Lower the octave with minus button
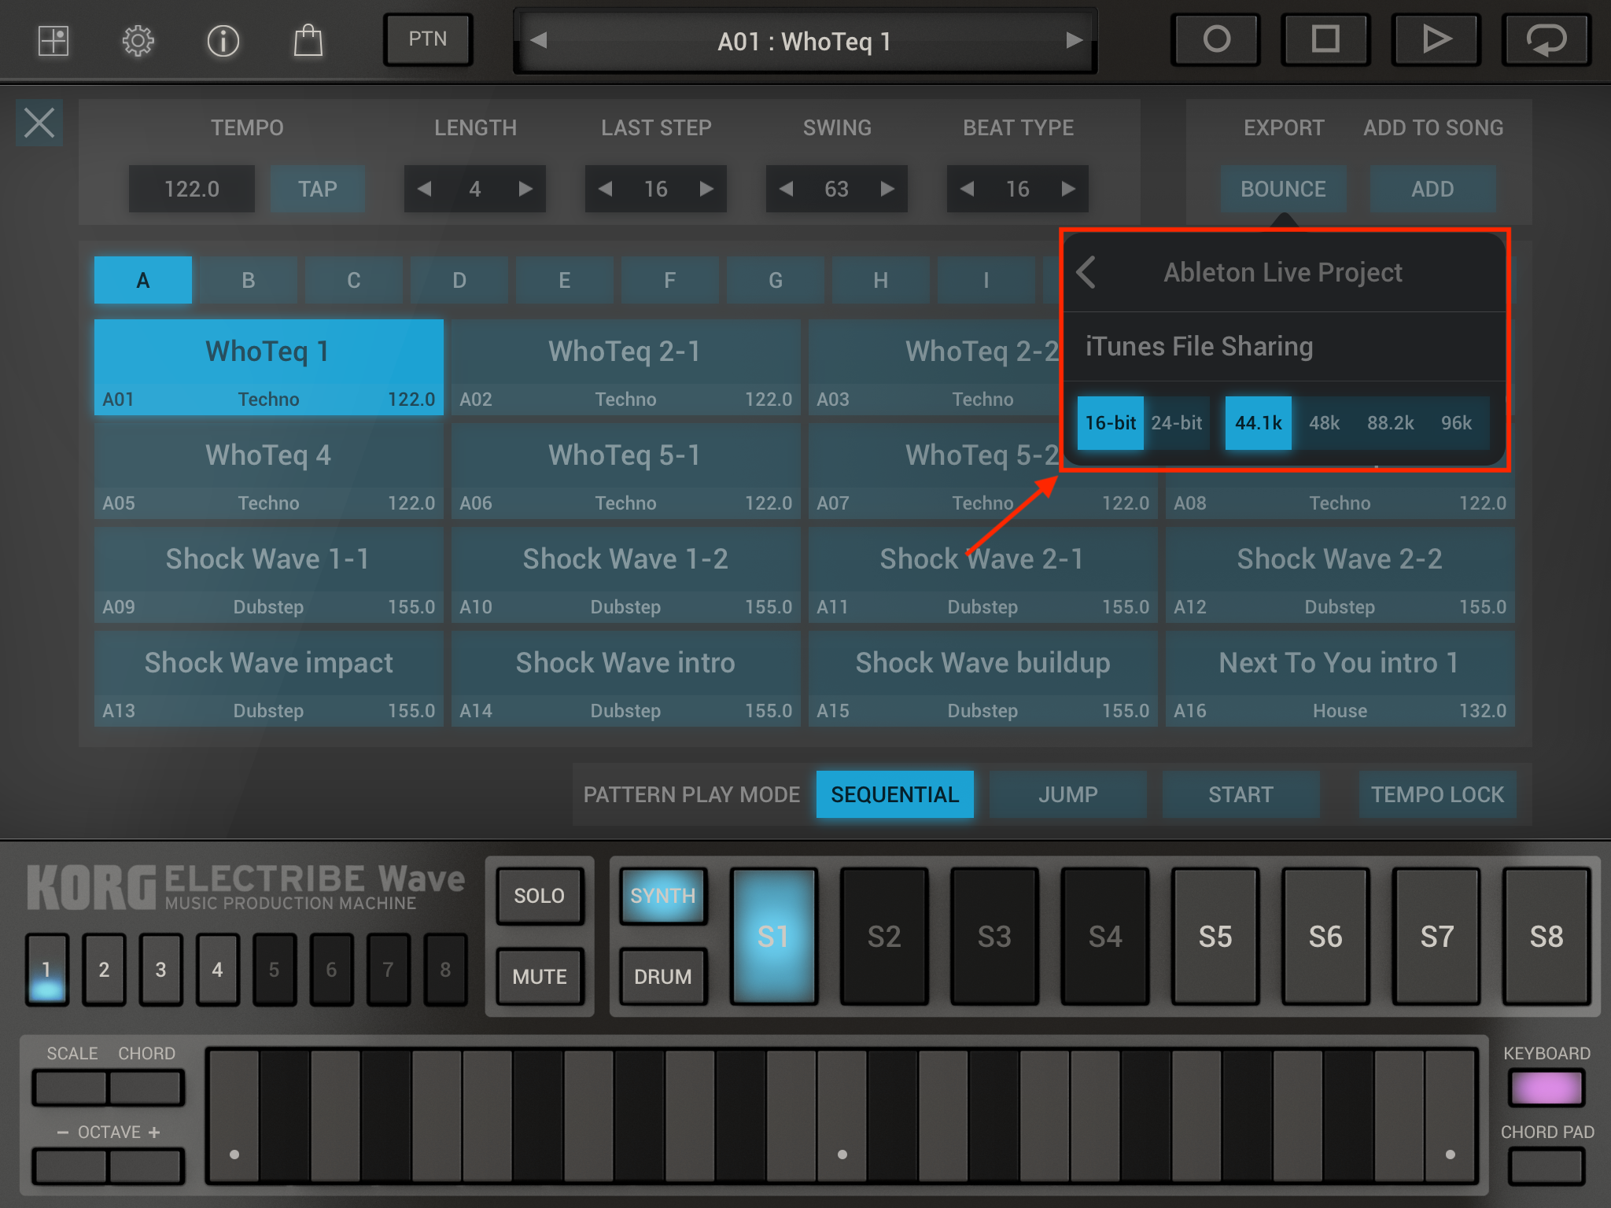The image size is (1611, 1208). point(71,1166)
